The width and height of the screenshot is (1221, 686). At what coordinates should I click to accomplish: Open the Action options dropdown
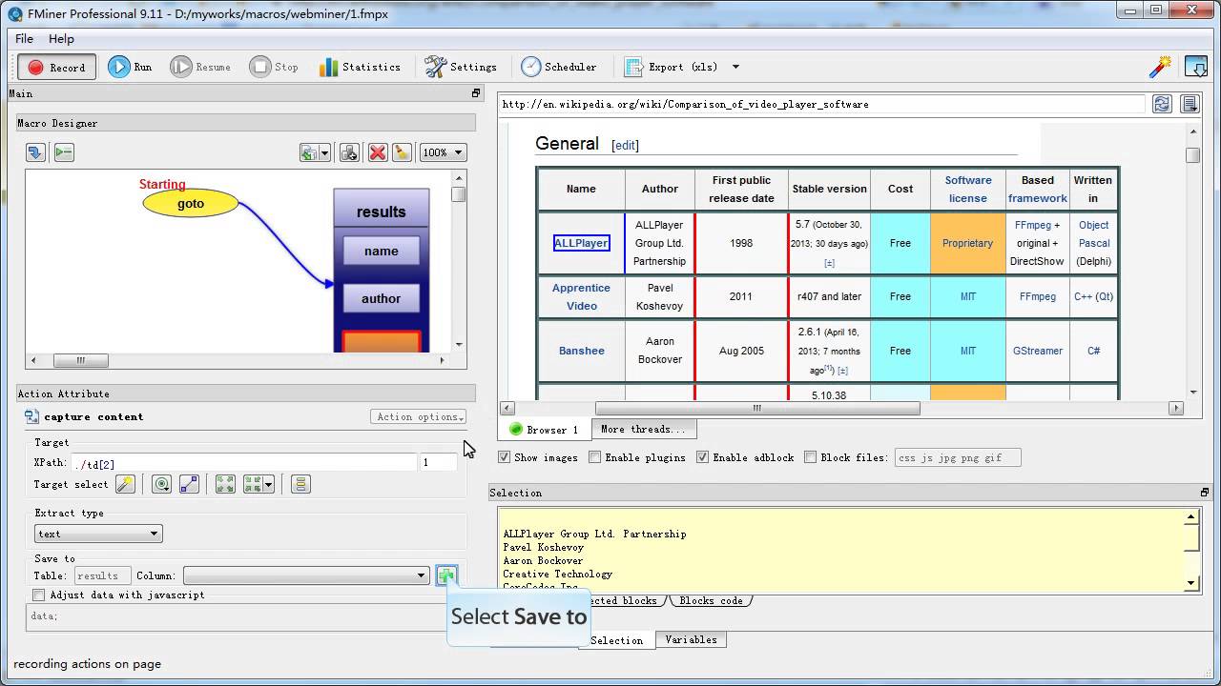tap(418, 416)
